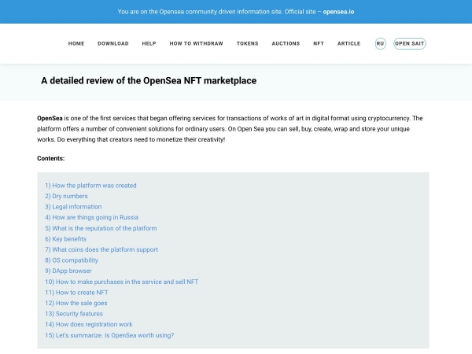
Task: Open the AUCTIONS menu item
Action: 286,43
